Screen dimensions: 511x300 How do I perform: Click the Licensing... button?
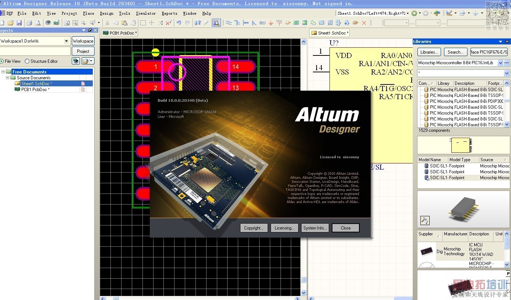coord(284,228)
